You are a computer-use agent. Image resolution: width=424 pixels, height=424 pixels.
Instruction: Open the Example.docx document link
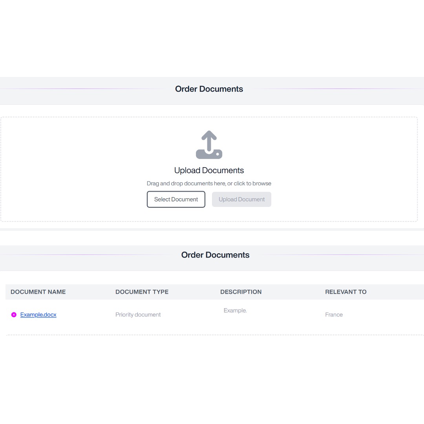[x=38, y=315]
